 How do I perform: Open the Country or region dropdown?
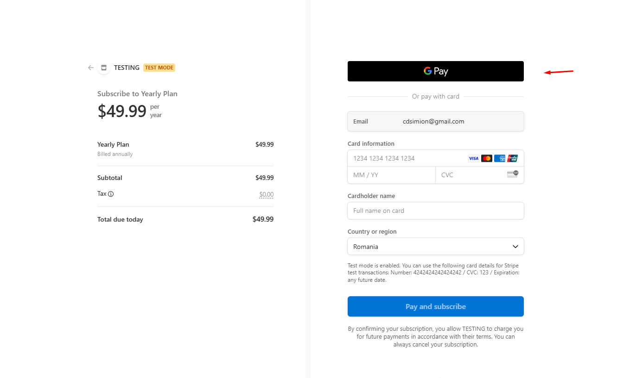(436, 247)
